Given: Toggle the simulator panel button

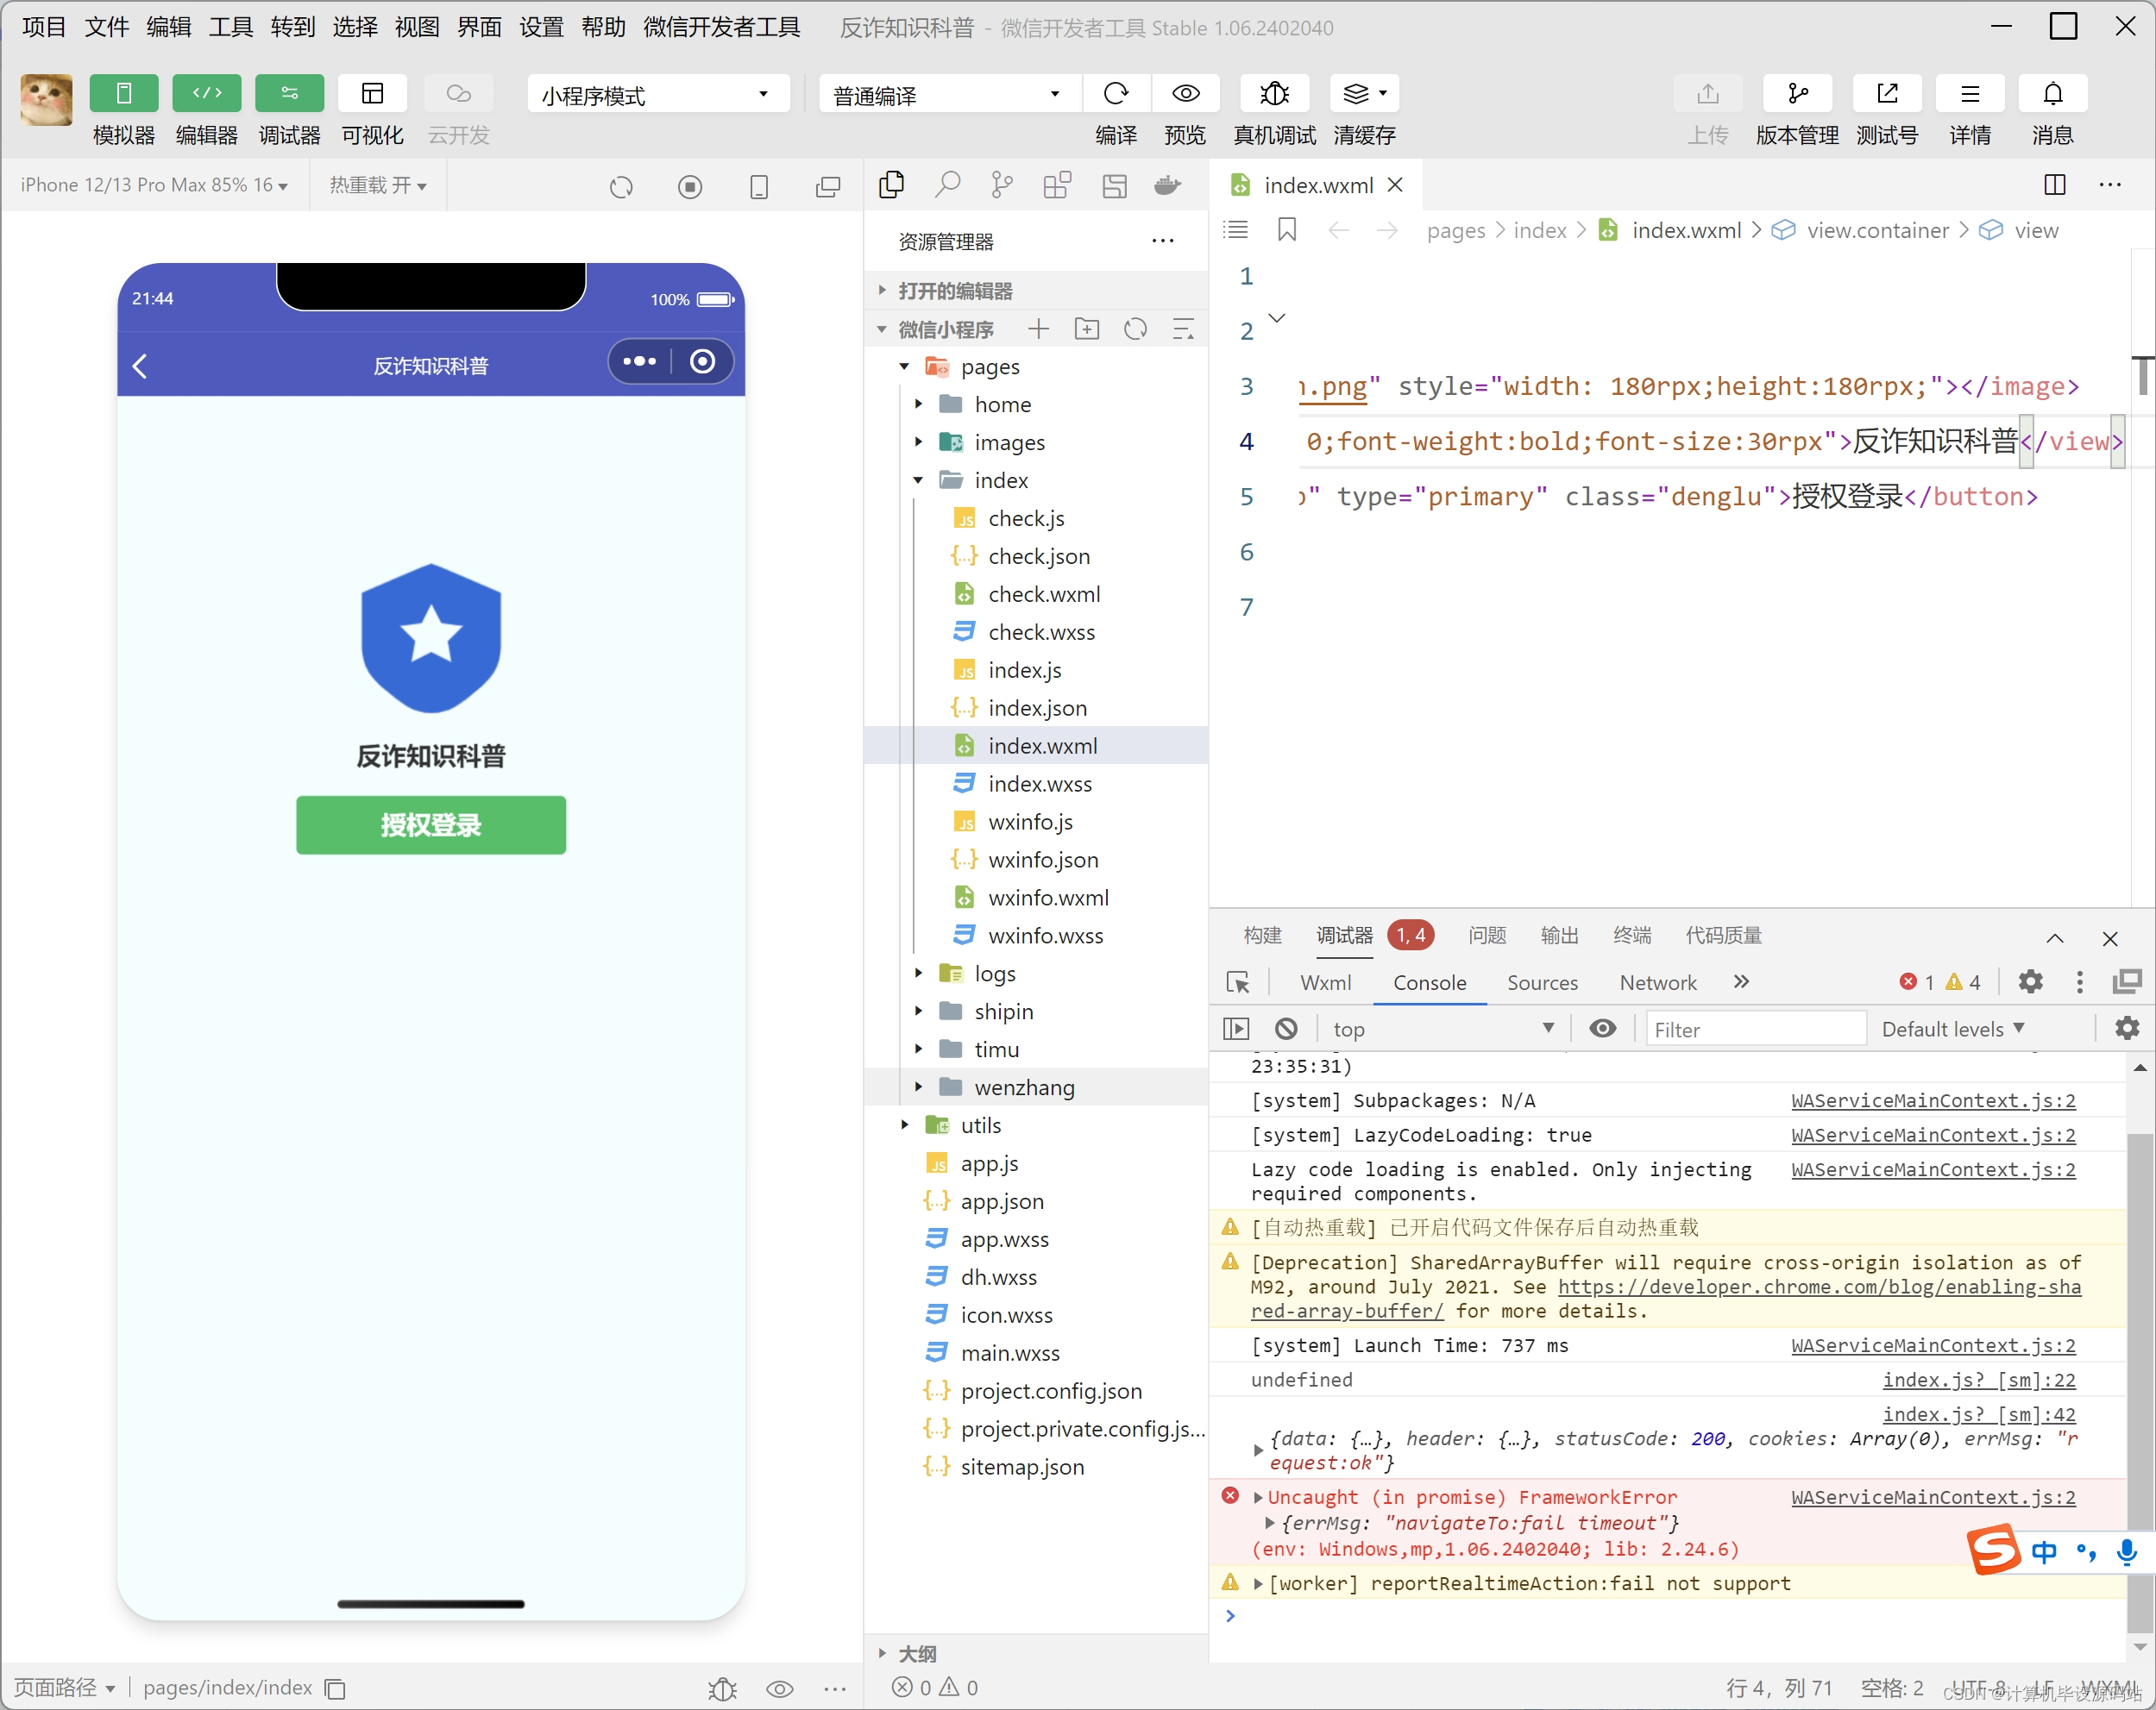Looking at the screenshot, I should point(123,94).
